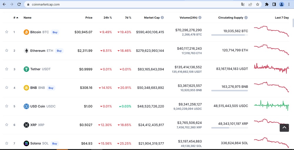Viewport: 294px width, 150px height.
Task: Click the USD Coin logo icon
Action: click(26, 106)
